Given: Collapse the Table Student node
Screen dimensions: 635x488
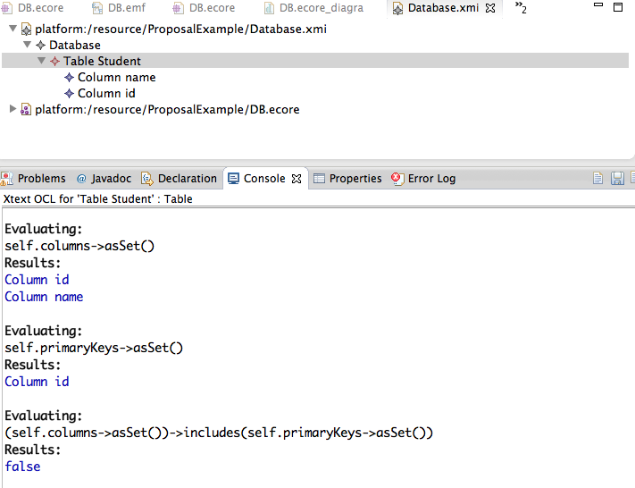Looking at the screenshot, I should tap(41, 61).
